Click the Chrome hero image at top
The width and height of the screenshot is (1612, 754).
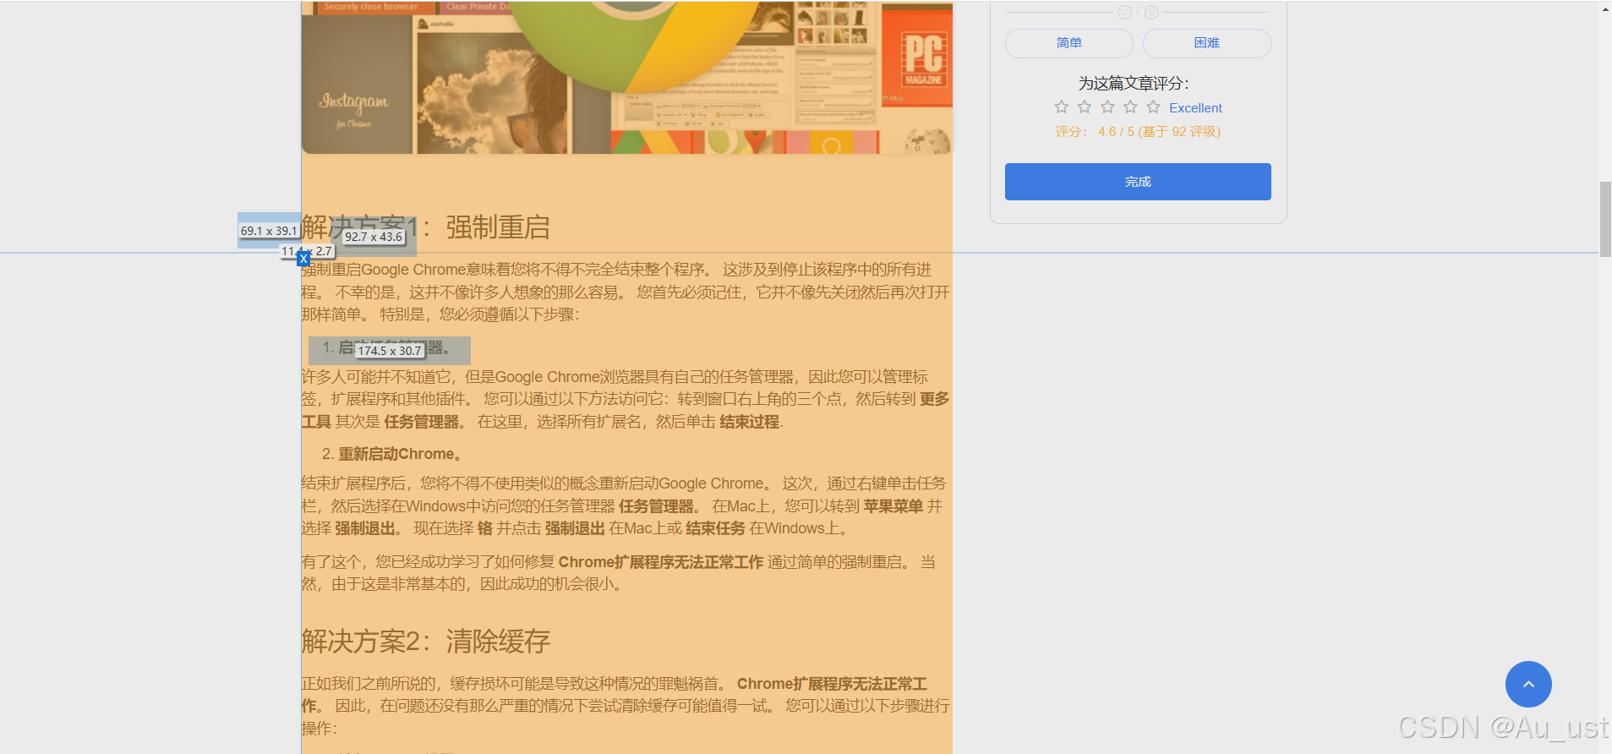(626, 77)
